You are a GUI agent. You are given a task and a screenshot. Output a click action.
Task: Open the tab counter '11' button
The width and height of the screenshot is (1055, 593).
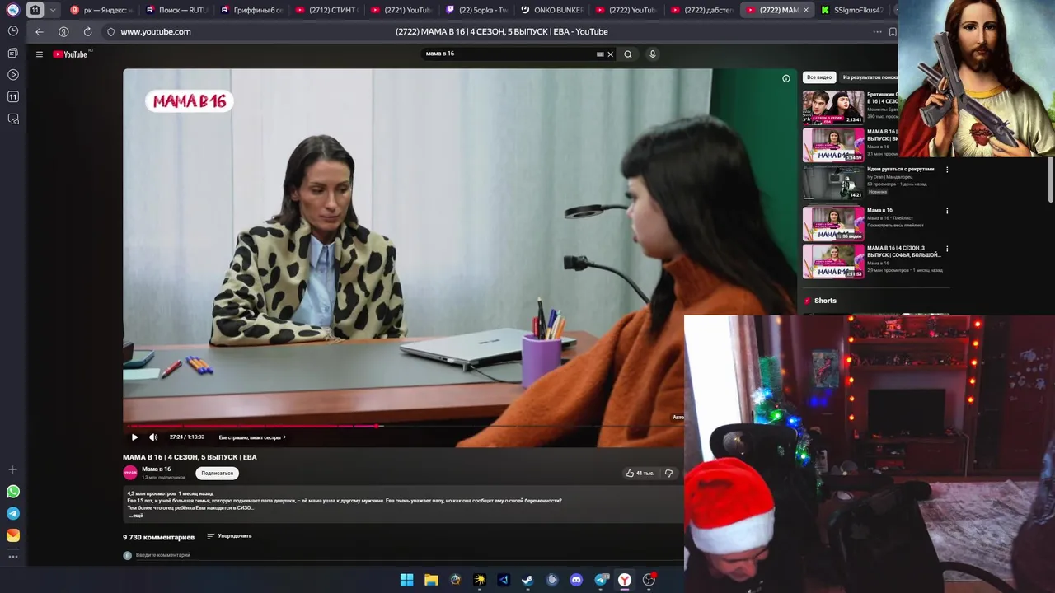(35, 10)
